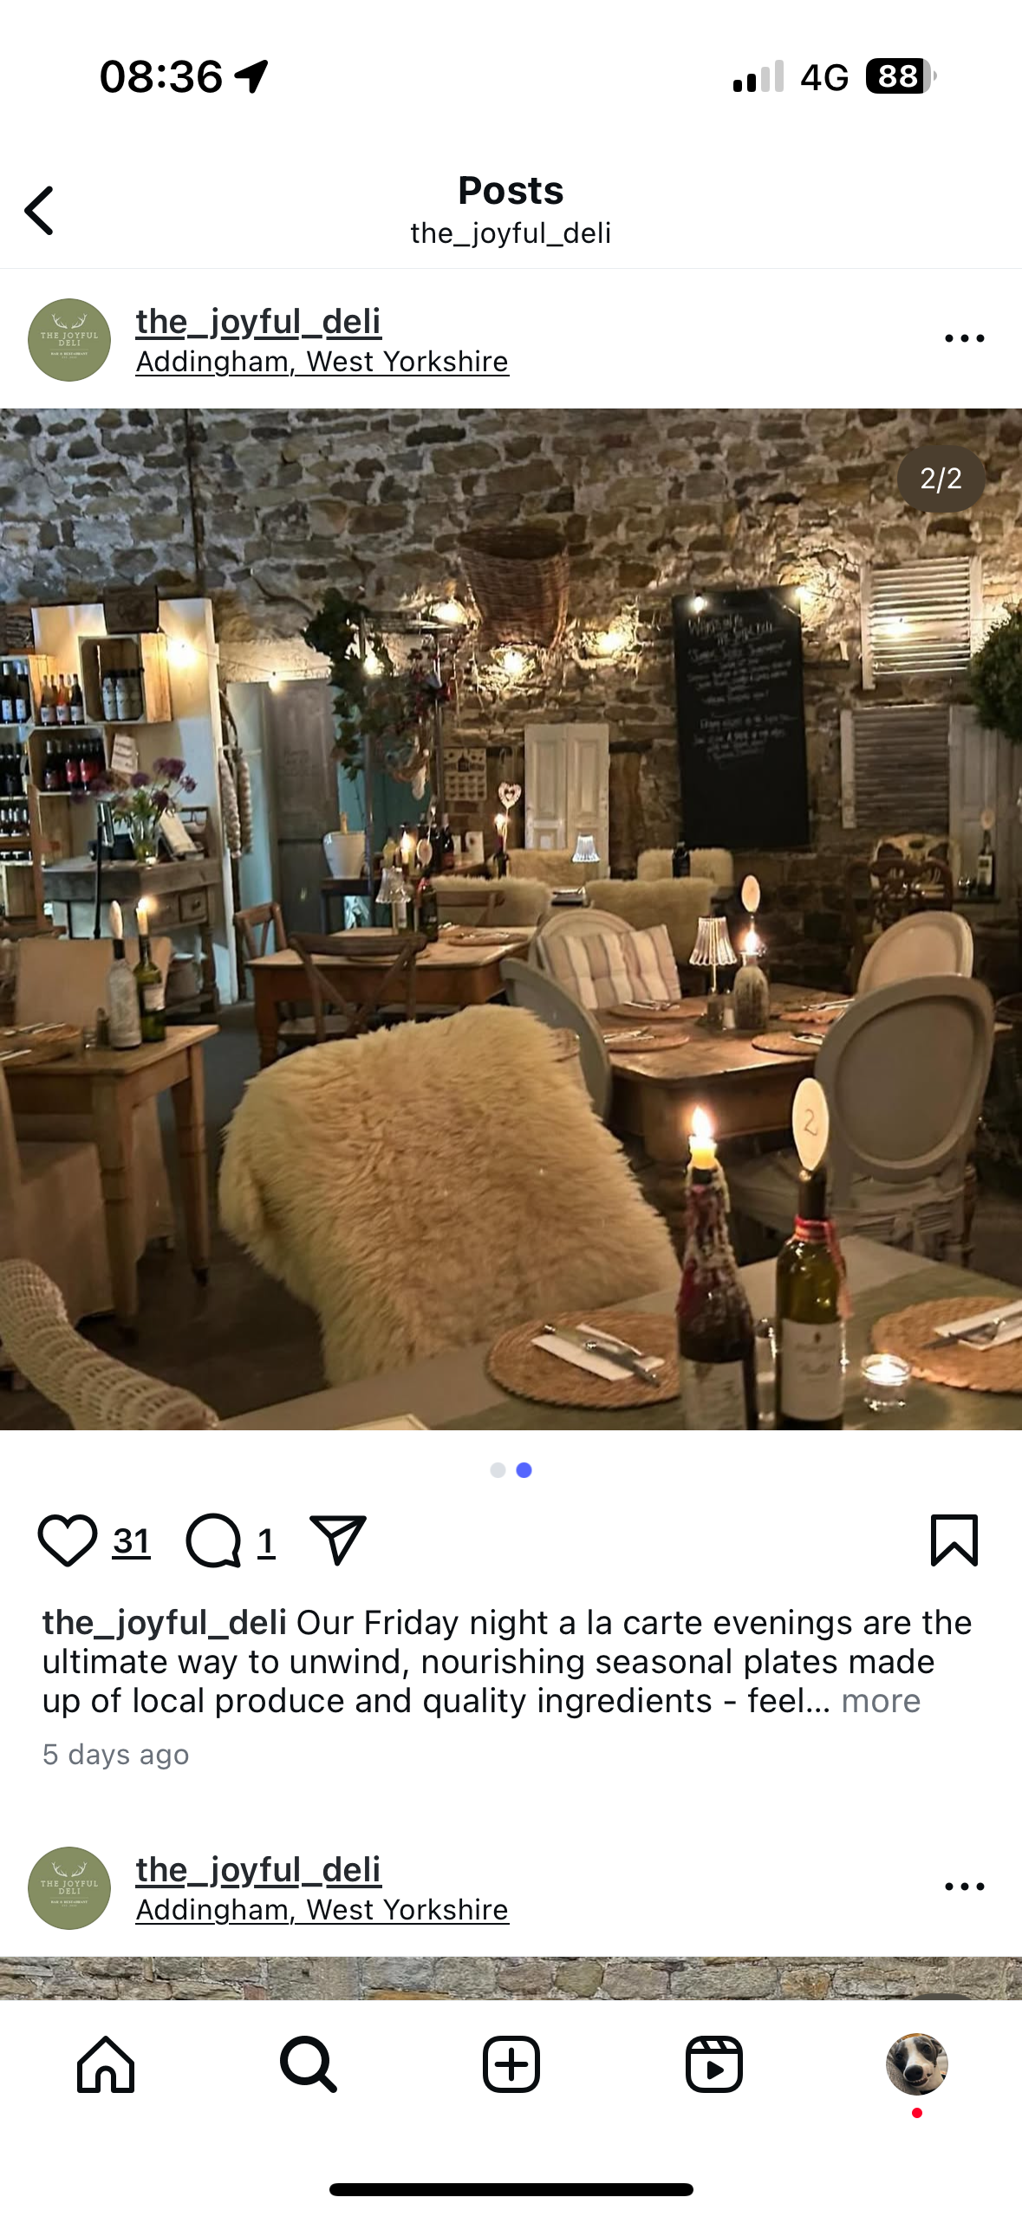Open the_joyful_deli username on second post
This screenshot has width=1022, height=2217.
(x=258, y=1870)
